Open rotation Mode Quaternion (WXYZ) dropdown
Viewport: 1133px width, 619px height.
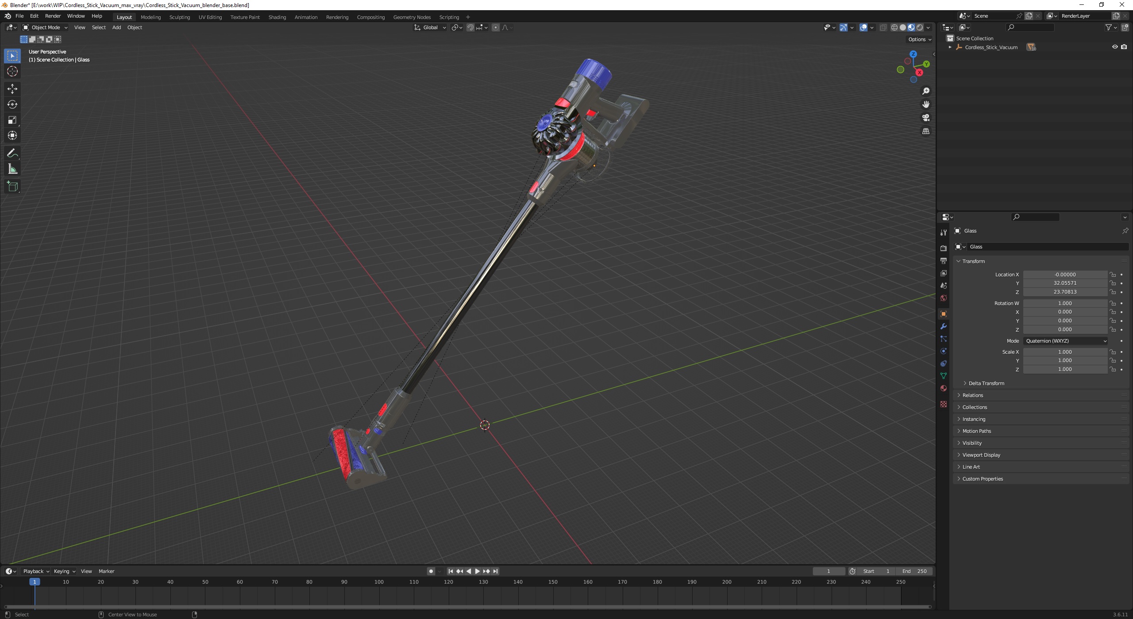tap(1065, 341)
